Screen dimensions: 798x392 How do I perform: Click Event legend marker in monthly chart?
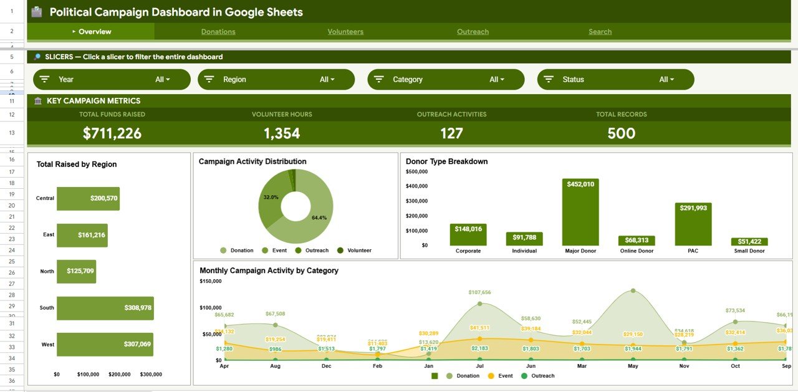[x=491, y=376]
